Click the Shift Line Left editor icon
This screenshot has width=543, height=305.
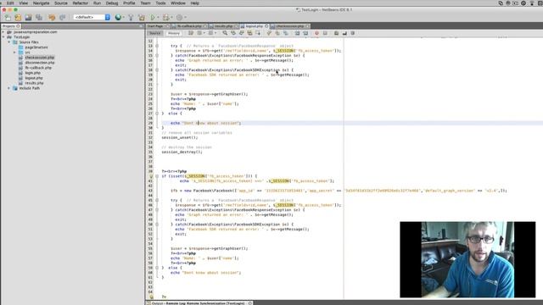pyautogui.click(x=297, y=33)
